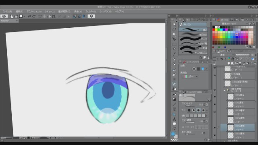This screenshot has height=145, width=258.
Task: Click the delete layer trash icon
Action: pos(255,63)
